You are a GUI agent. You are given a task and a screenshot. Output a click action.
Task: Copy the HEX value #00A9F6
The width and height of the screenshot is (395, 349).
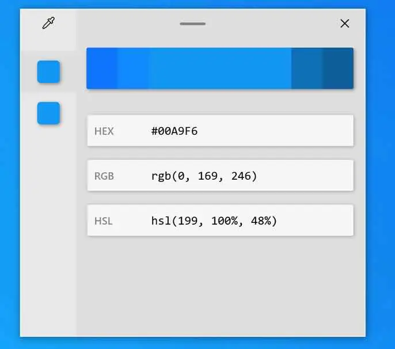(221, 131)
